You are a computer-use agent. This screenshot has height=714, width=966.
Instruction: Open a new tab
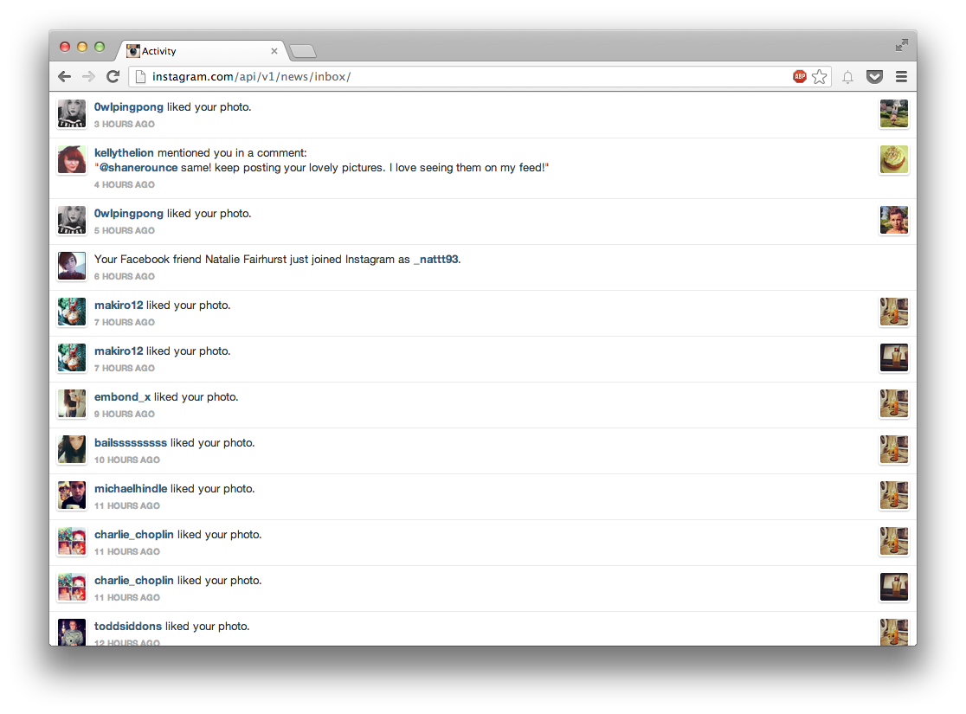pyautogui.click(x=302, y=51)
